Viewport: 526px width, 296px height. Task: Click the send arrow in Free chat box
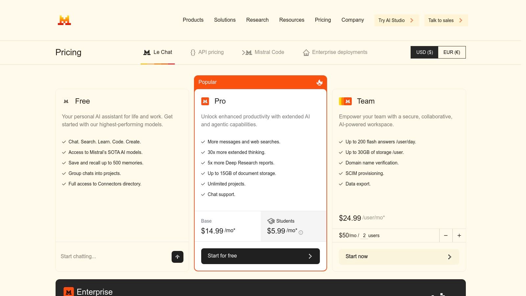(x=178, y=257)
